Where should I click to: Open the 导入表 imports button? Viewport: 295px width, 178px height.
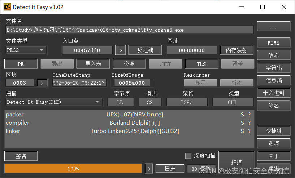click(x=93, y=64)
